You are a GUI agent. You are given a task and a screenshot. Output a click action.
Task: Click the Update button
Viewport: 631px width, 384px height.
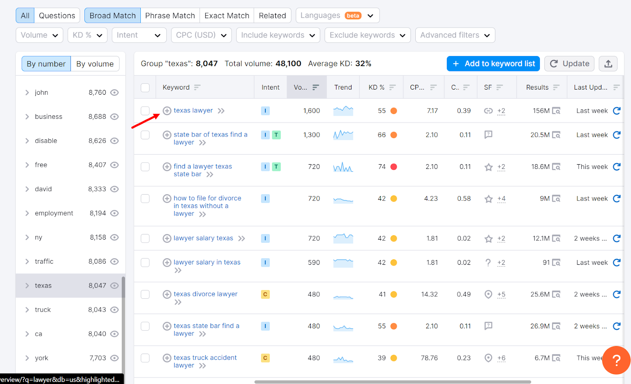coord(569,64)
